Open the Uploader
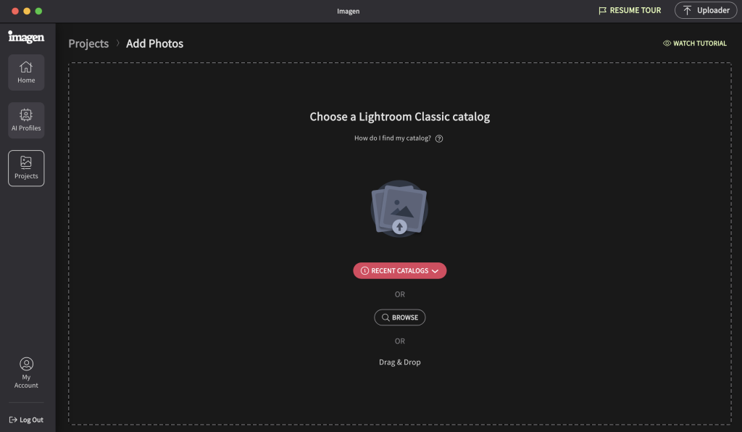742x432 pixels. pos(706,10)
